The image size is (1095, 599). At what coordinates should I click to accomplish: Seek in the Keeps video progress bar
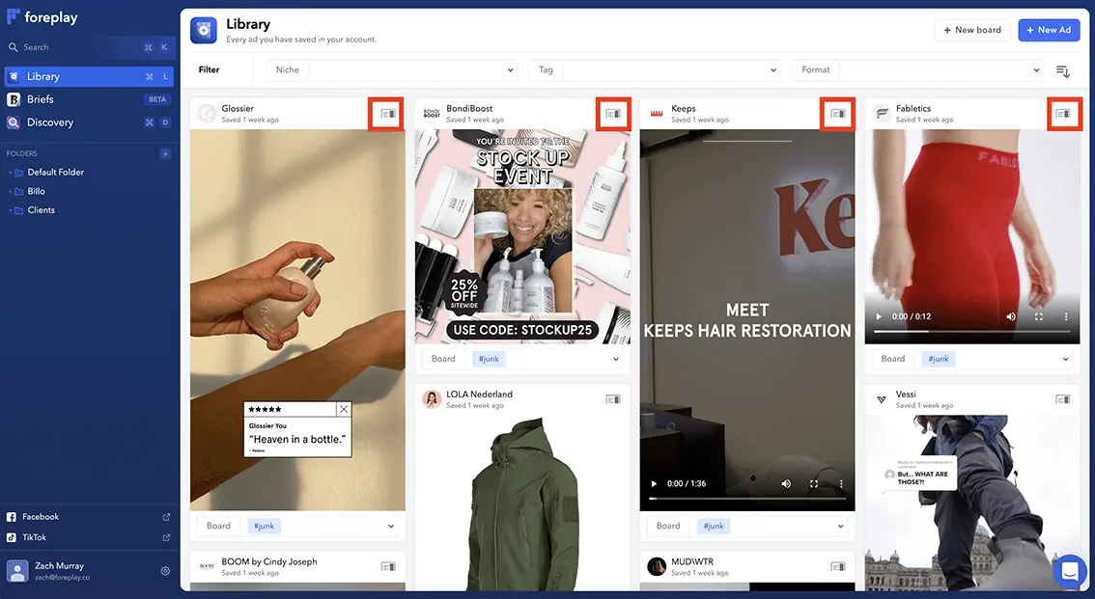(747, 499)
